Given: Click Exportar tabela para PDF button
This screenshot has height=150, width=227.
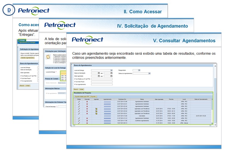Looking at the screenshot, I should [x=82, y=96].
